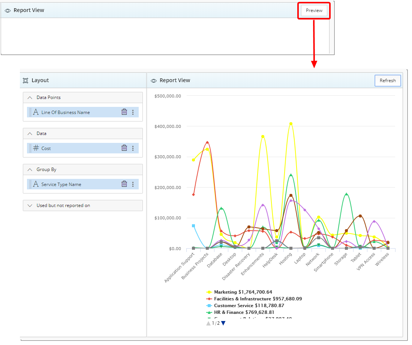Select the Service Type Name item
This screenshot has width=412, height=345.
[x=83, y=184]
